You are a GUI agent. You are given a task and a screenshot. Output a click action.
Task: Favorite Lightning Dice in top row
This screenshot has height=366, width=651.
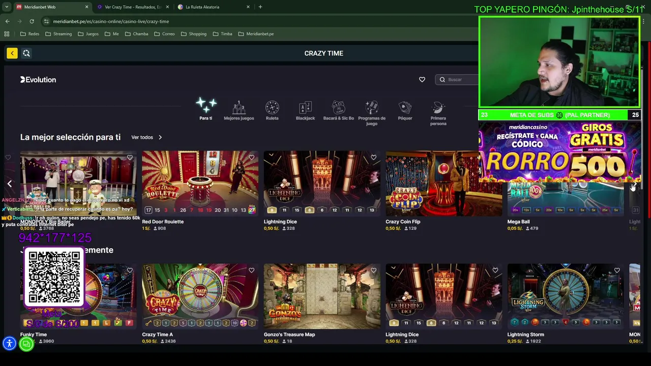373,158
